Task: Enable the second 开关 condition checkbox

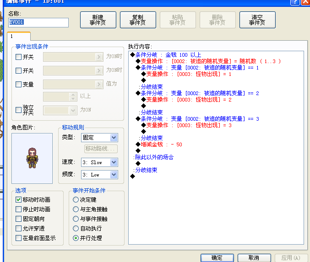Action: pyautogui.click(x=18, y=70)
